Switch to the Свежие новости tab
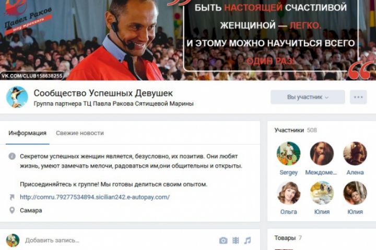Image resolution: width=376 pixels, height=250 pixels. coord(80,133)
